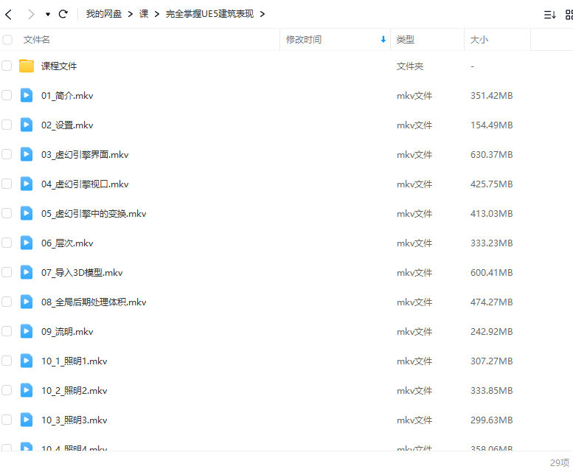Click the 修改时间 sort arrow
Viewport: 573px width, 472px height.
[x=383, y=40]
